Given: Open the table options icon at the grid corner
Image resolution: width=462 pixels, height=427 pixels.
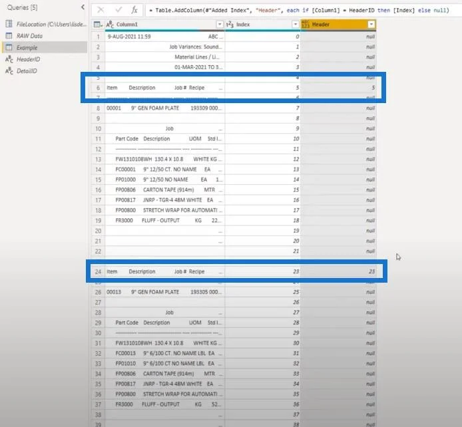Looking at the screenshot, I should tap(98, 25).
